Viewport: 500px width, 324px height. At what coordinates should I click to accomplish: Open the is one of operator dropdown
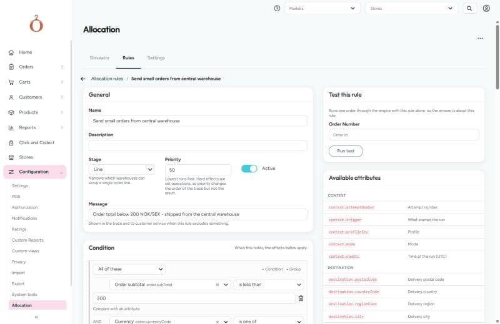coord(269,320)
